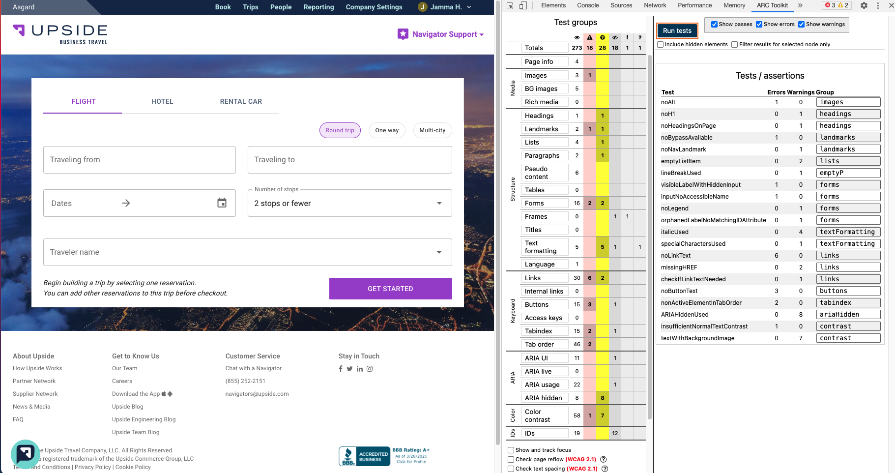Expand the Number of stops dropdown

tap(350, 203)
